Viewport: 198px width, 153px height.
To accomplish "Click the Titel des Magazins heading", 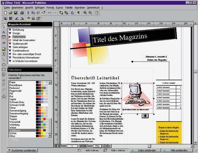I will pyautogui.click(x=120, y=38).
